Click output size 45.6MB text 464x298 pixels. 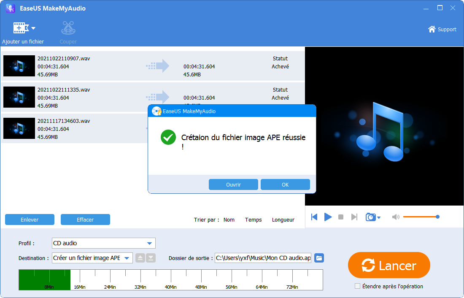[x=192, y=75]
